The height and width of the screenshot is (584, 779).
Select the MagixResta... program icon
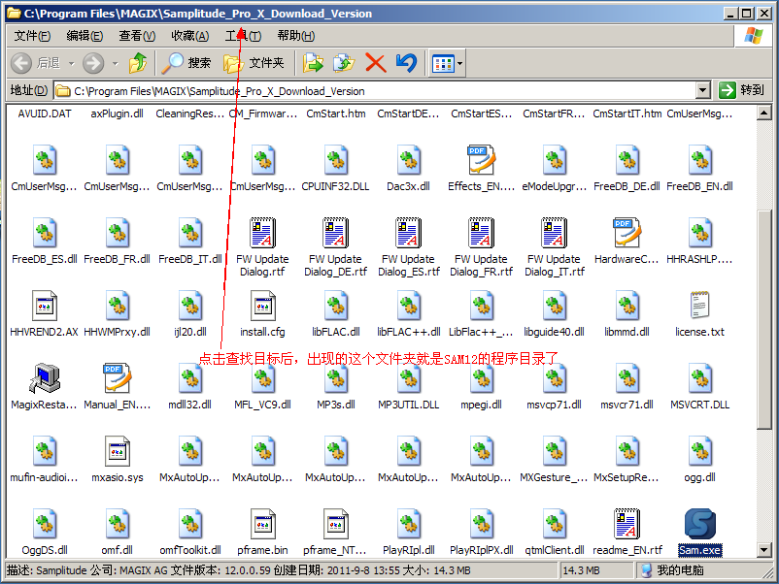pyautogui.click(x=45, y=378)
